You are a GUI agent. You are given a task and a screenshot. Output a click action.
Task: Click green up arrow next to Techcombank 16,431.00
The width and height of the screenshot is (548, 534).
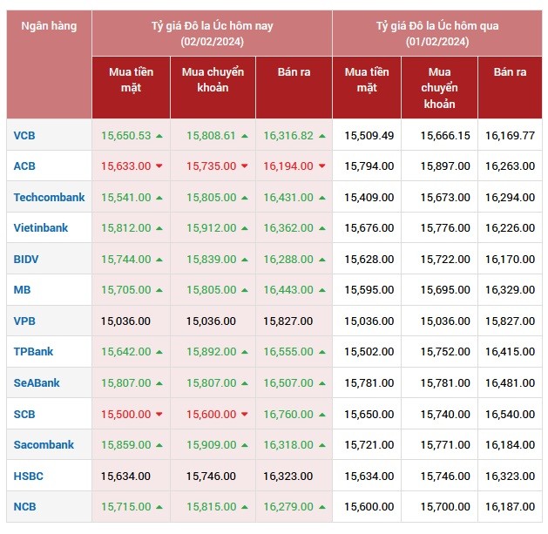click(x=322, y=198)
